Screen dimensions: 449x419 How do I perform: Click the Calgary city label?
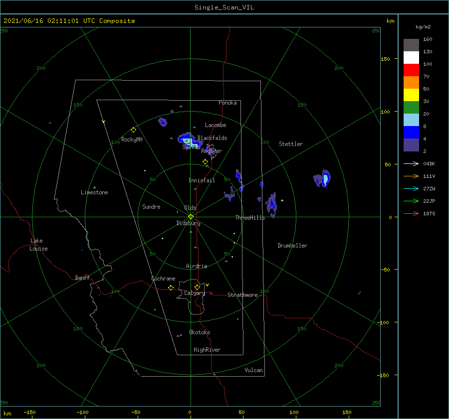[x=195, y=293]
